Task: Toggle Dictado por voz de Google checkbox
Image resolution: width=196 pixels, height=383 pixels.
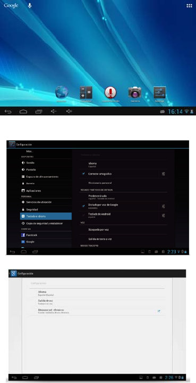Action: point(83,206)
